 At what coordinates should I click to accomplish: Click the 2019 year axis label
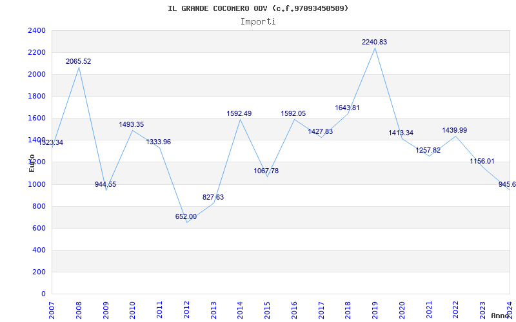[x=375, y=310]
